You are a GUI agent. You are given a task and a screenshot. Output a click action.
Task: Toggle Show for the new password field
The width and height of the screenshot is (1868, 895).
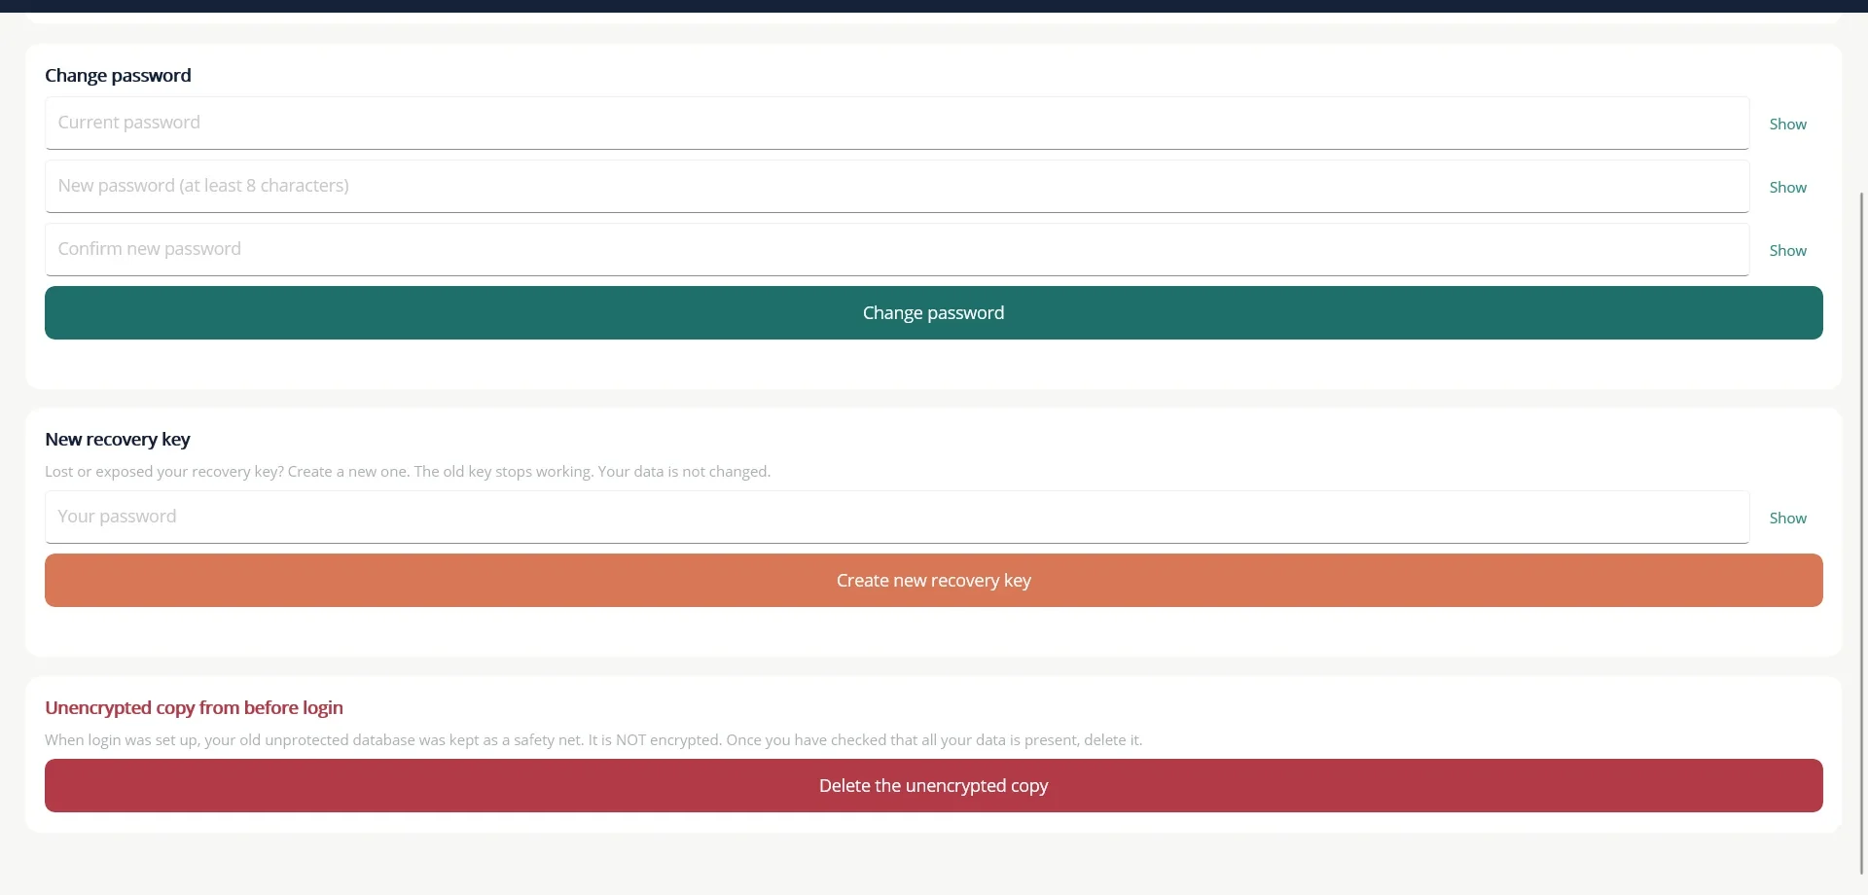[x=1787, y=187]
